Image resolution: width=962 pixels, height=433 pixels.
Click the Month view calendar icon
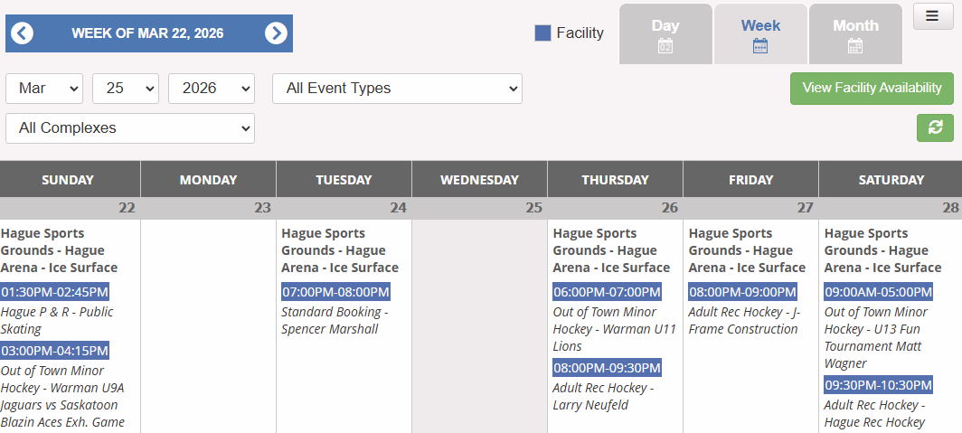855,46
